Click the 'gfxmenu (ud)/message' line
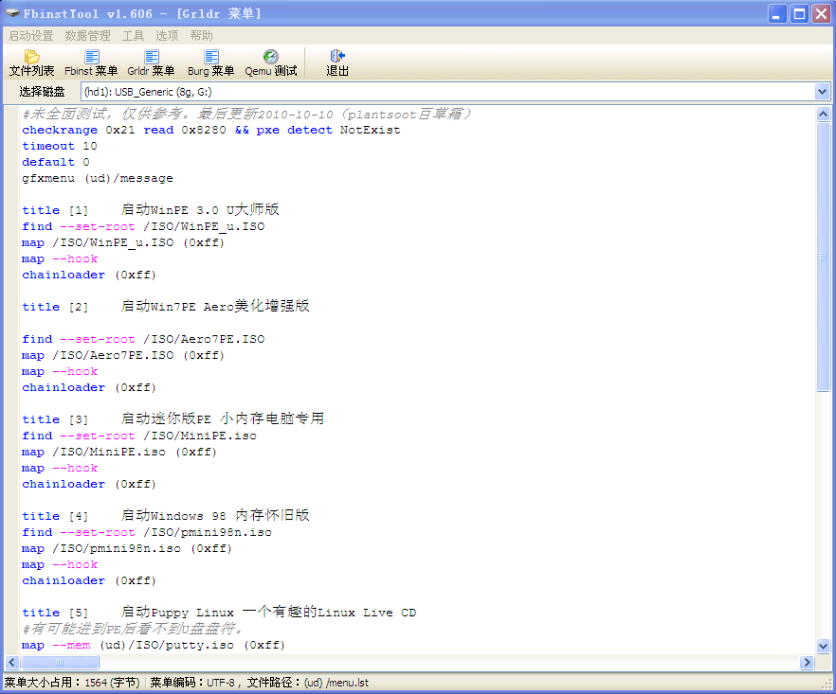 point(97,178)
